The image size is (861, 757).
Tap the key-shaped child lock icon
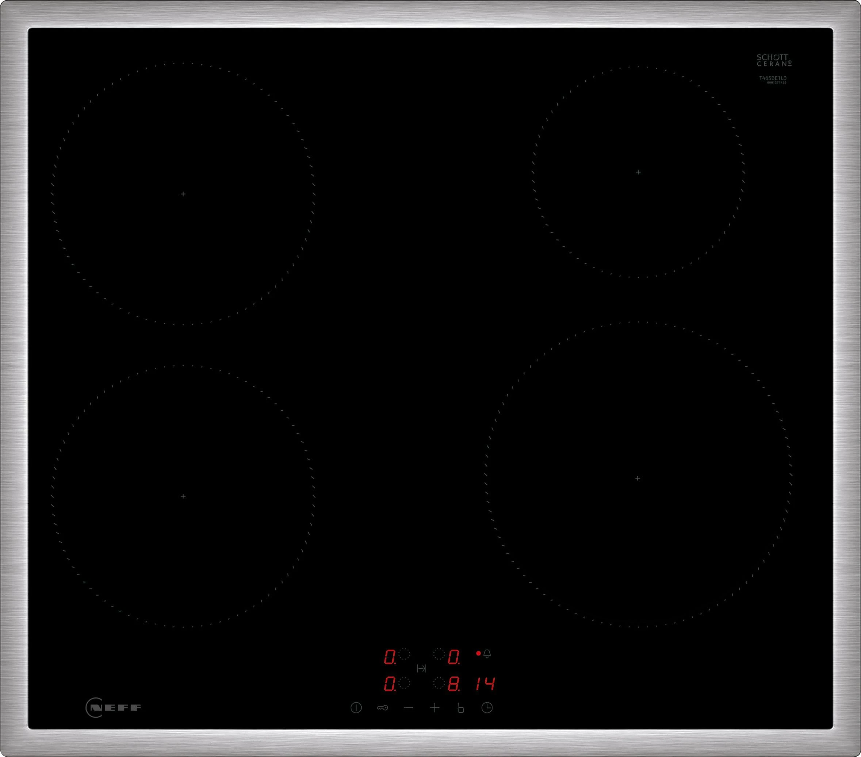pyautogui.click(x=382, y=708)
